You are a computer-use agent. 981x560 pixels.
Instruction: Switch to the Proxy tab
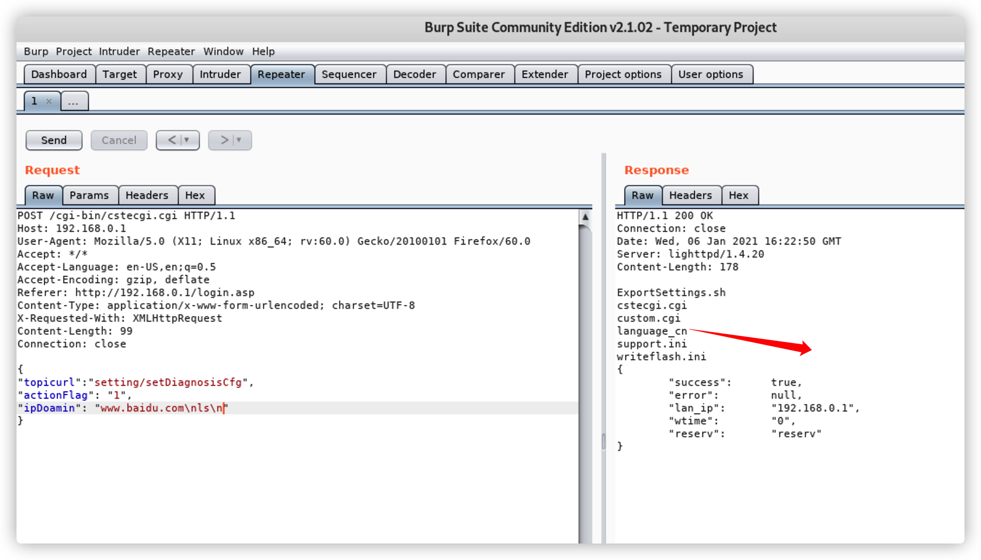click(x=168, y=74)
